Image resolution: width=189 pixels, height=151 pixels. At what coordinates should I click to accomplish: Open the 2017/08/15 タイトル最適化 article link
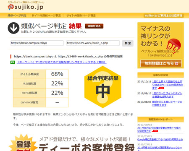tap(167, 95)
